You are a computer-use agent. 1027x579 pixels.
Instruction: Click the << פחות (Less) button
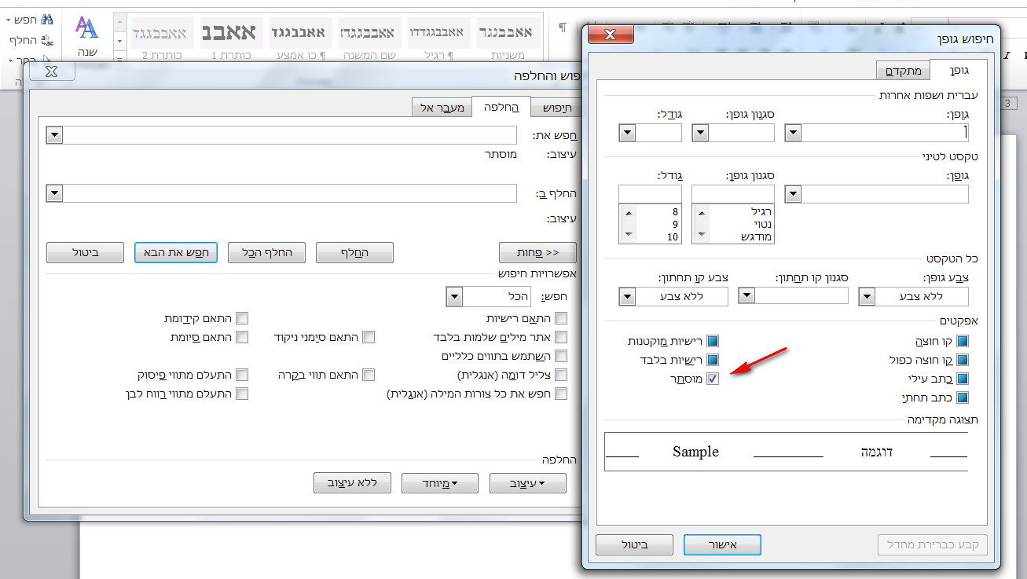coord(538,252)
